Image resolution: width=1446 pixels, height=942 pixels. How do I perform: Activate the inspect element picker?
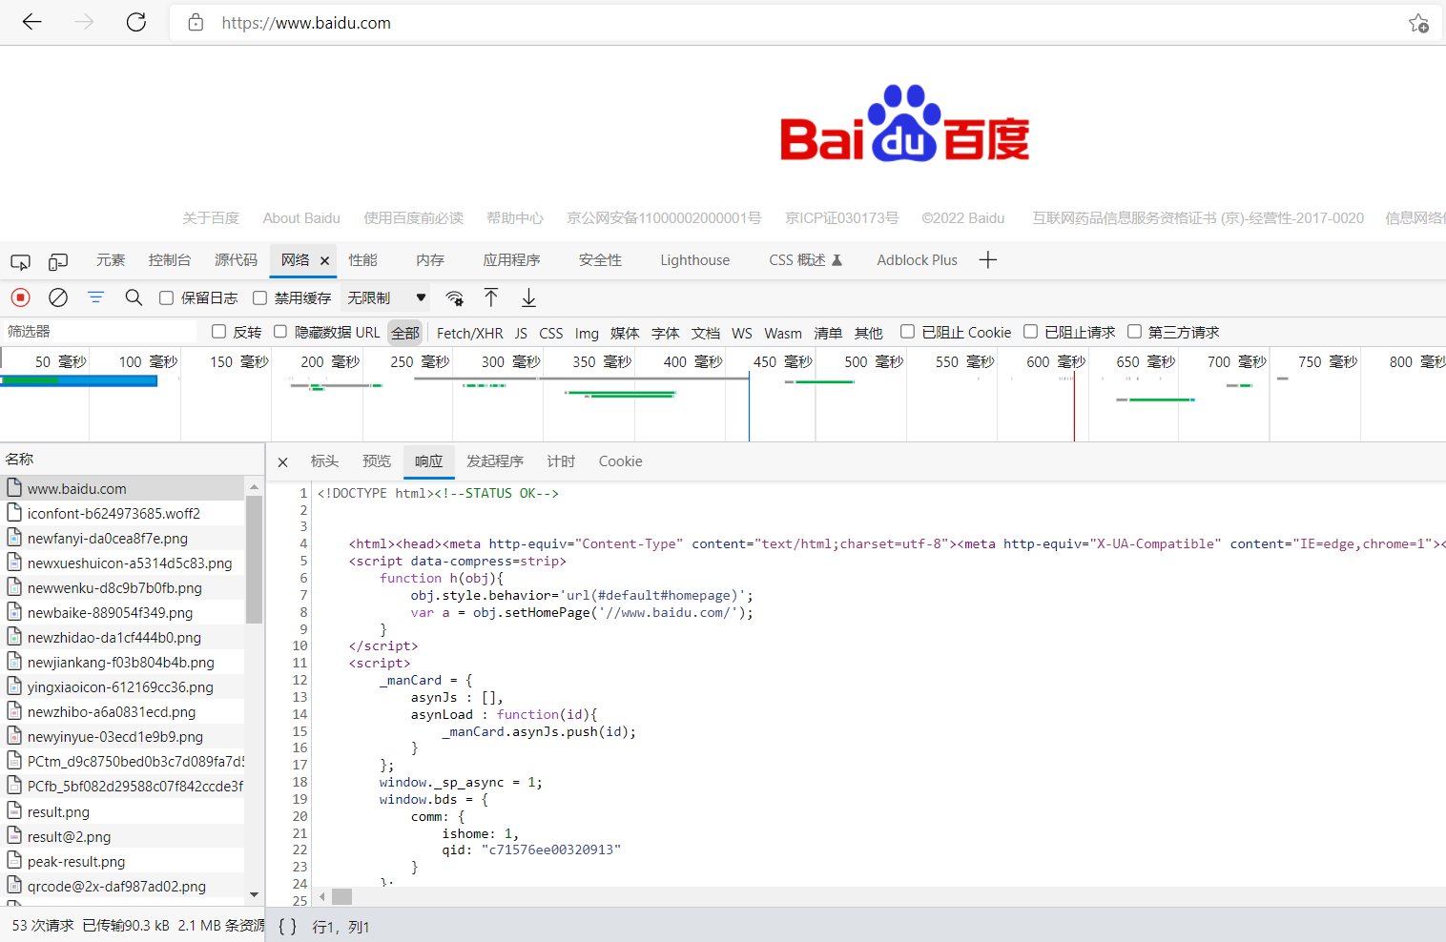tap(20, 260)
